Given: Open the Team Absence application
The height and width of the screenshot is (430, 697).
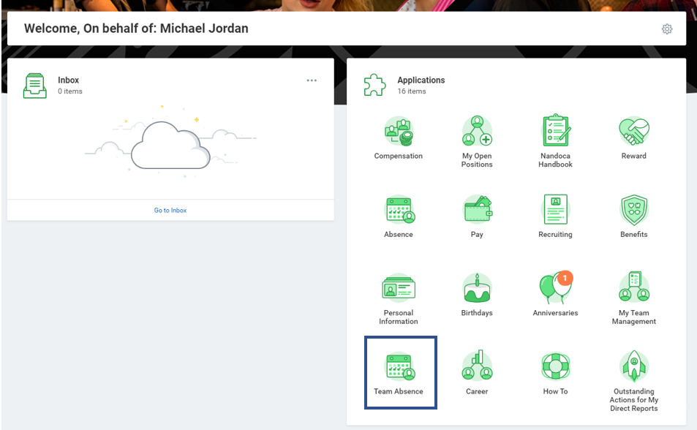Looking at the screenshot, I should coord(399,366).
